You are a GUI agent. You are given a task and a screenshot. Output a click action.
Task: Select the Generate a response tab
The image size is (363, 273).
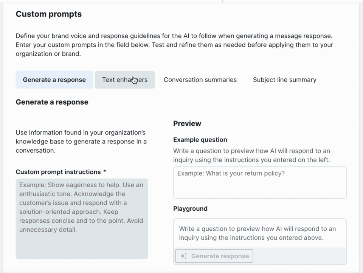(x=54, y=80)
